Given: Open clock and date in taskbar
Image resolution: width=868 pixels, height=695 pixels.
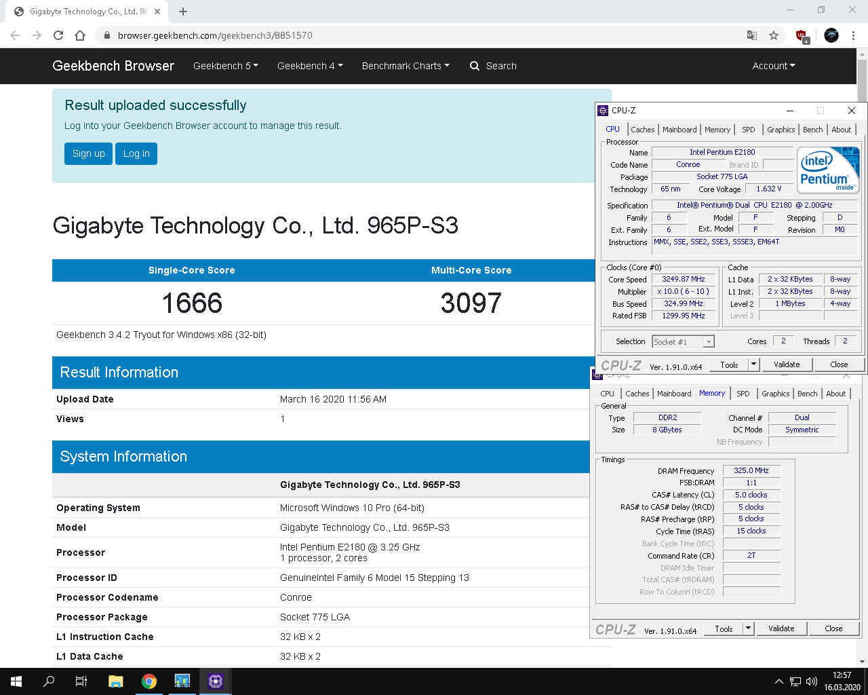Looking at the screenshot, I should click(842, 681).
